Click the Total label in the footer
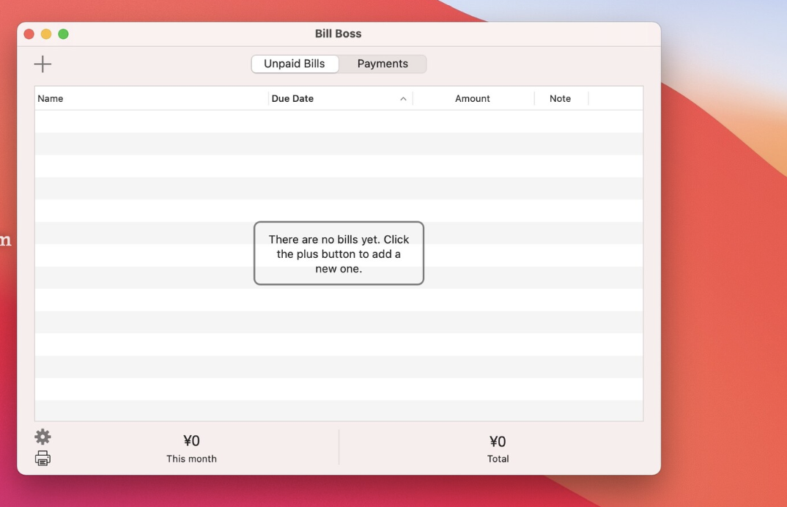This screenshot has height=507, width=787. click(x=498, y=458)
